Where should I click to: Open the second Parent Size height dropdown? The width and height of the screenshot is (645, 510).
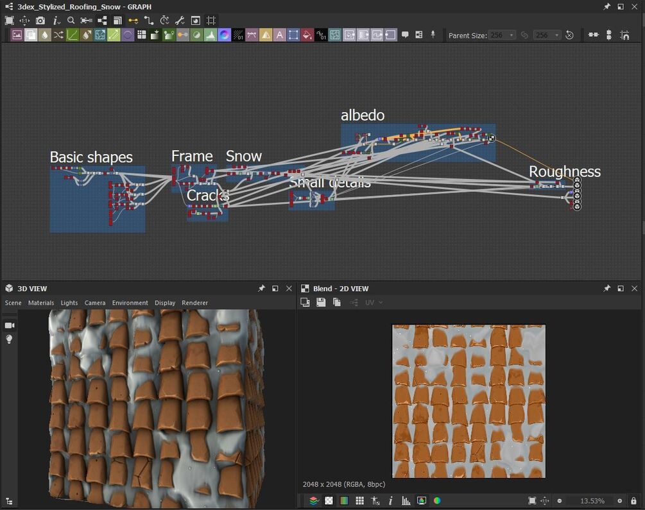click(x=547, y=35)
